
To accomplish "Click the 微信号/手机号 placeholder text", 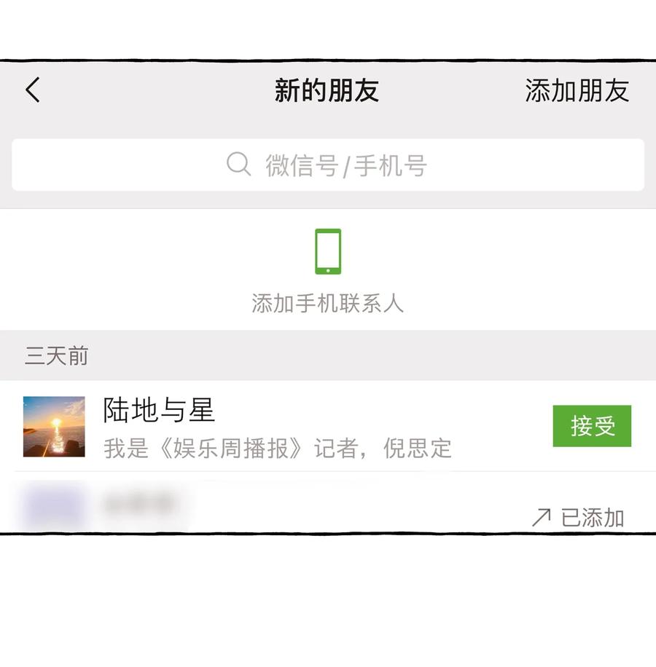I will (x=346, y=165).
